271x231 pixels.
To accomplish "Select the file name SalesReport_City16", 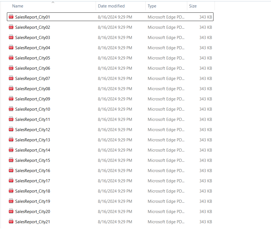I will (x=33, y=170).
